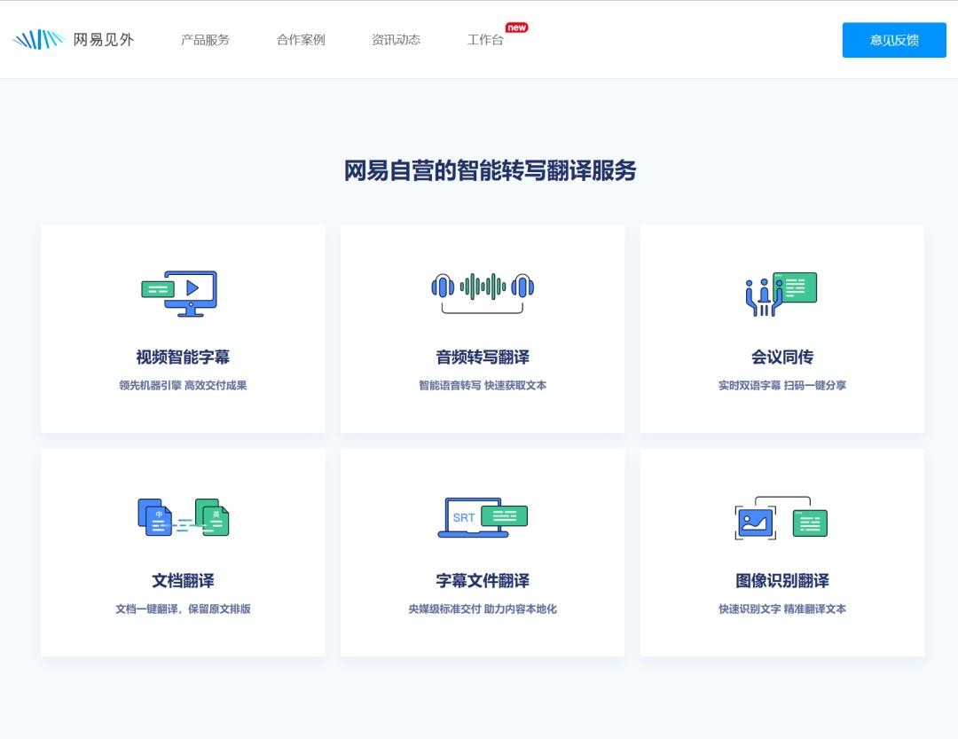Screen dimensions: 958x739
Task: Click the 音频转写翻译 headphone waveform icon
Action: point(483,292)
